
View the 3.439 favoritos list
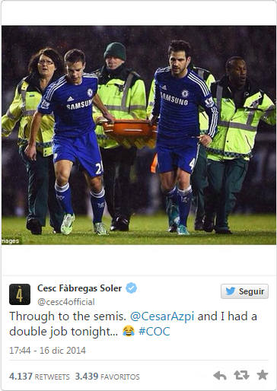pos(107,377)
